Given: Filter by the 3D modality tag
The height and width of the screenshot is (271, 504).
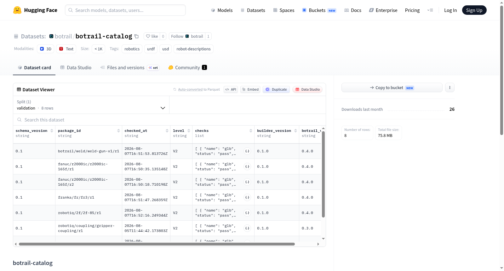Looking at the screenshot, I should coord(46,49).
